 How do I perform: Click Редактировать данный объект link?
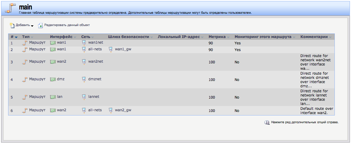pos(67,25)
